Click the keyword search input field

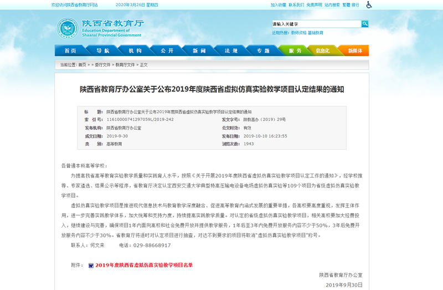click(316, 24)
